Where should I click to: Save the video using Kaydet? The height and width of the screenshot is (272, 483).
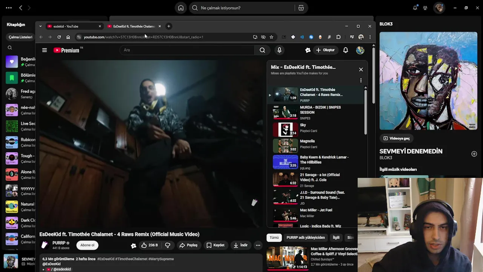(x=215, y=245)
